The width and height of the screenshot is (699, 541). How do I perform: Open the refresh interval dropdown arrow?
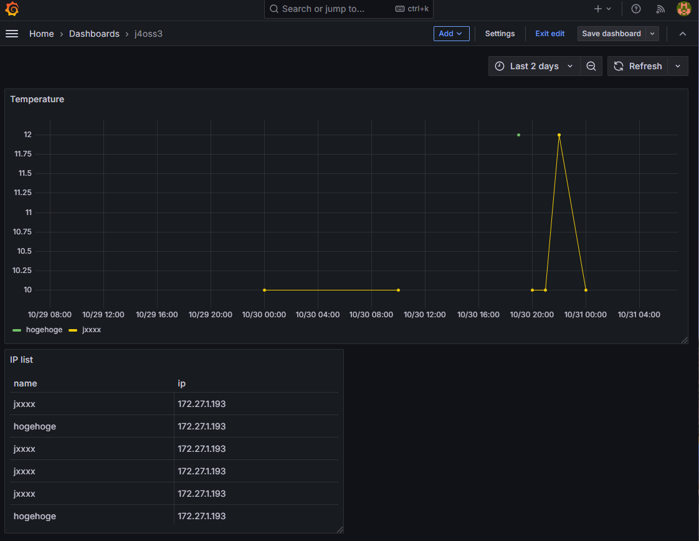[678, 66]
